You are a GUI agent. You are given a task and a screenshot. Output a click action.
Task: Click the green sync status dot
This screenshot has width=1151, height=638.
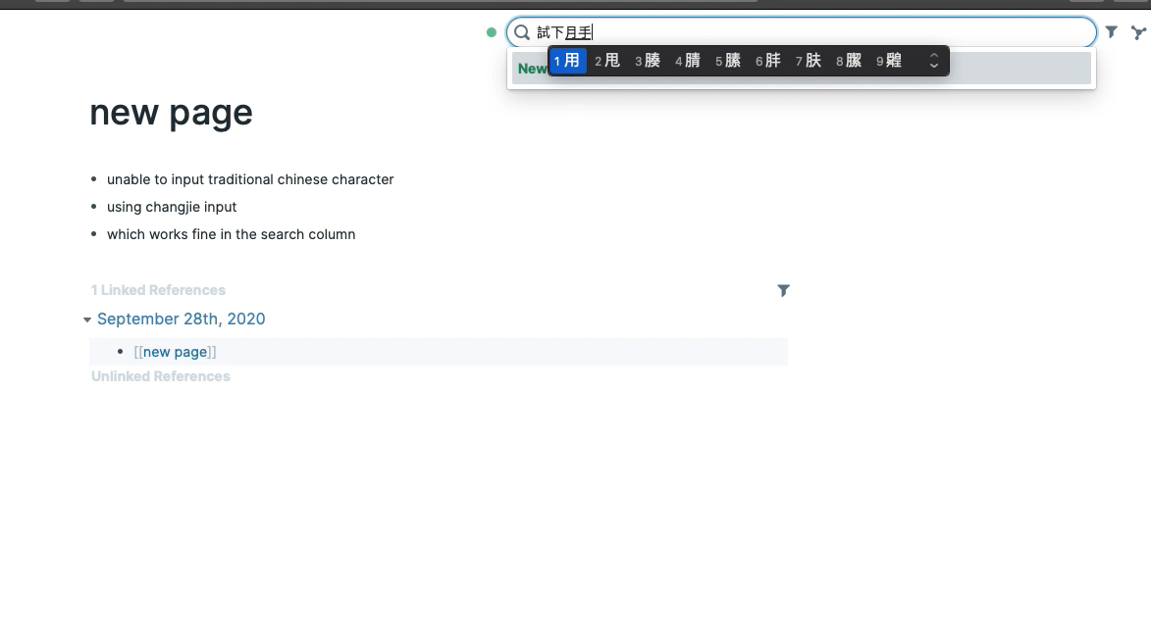point(492,32)
